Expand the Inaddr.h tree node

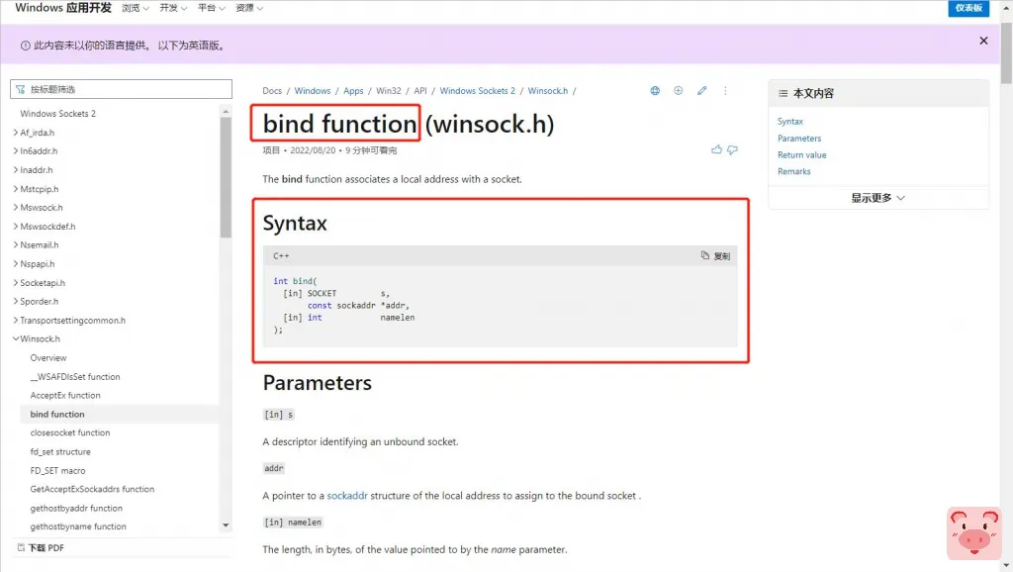pyautogui.click(x=16, y=170)
